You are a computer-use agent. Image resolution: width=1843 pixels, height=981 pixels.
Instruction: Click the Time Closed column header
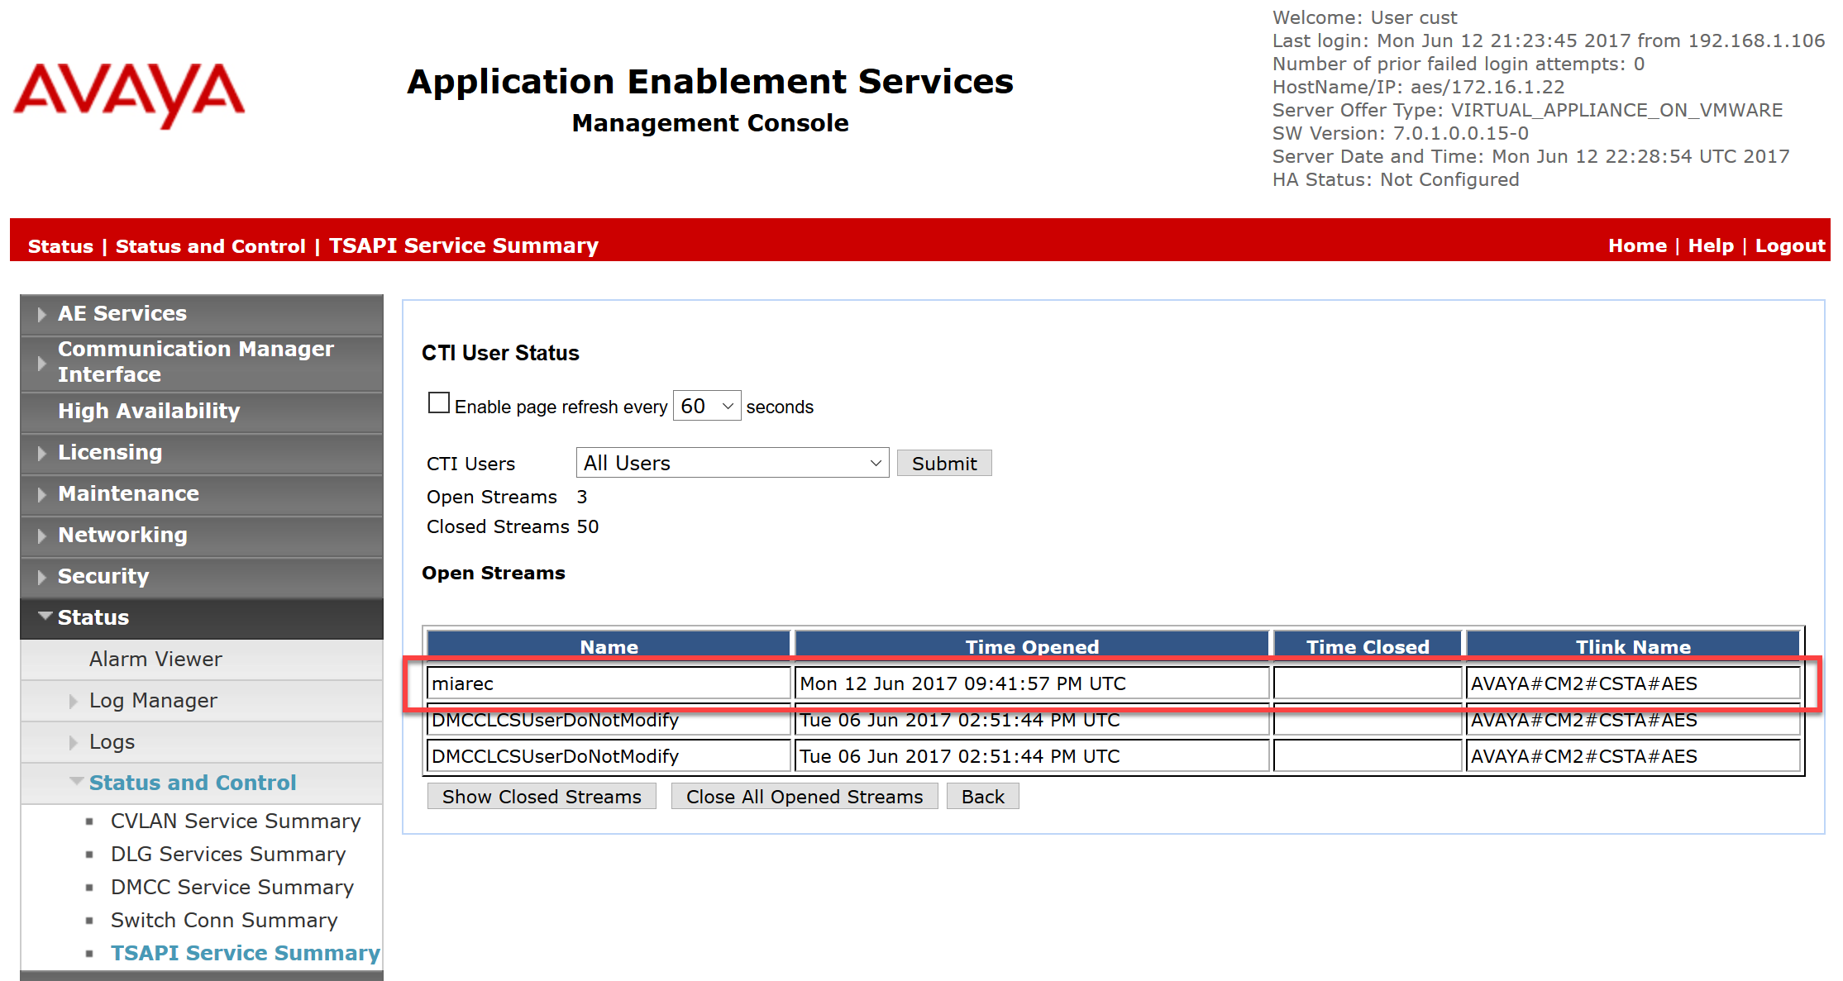coord(1368,646)
